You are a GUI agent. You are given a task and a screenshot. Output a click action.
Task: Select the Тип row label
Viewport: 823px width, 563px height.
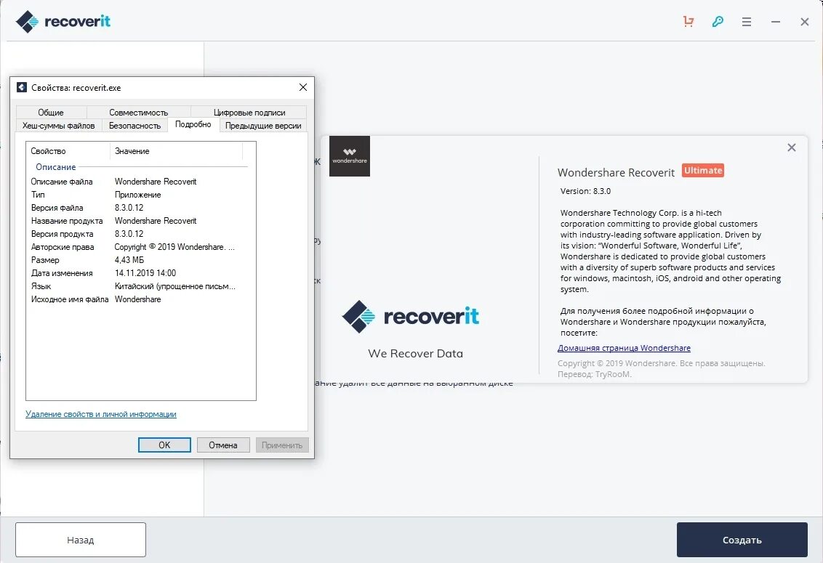point(38,195)
